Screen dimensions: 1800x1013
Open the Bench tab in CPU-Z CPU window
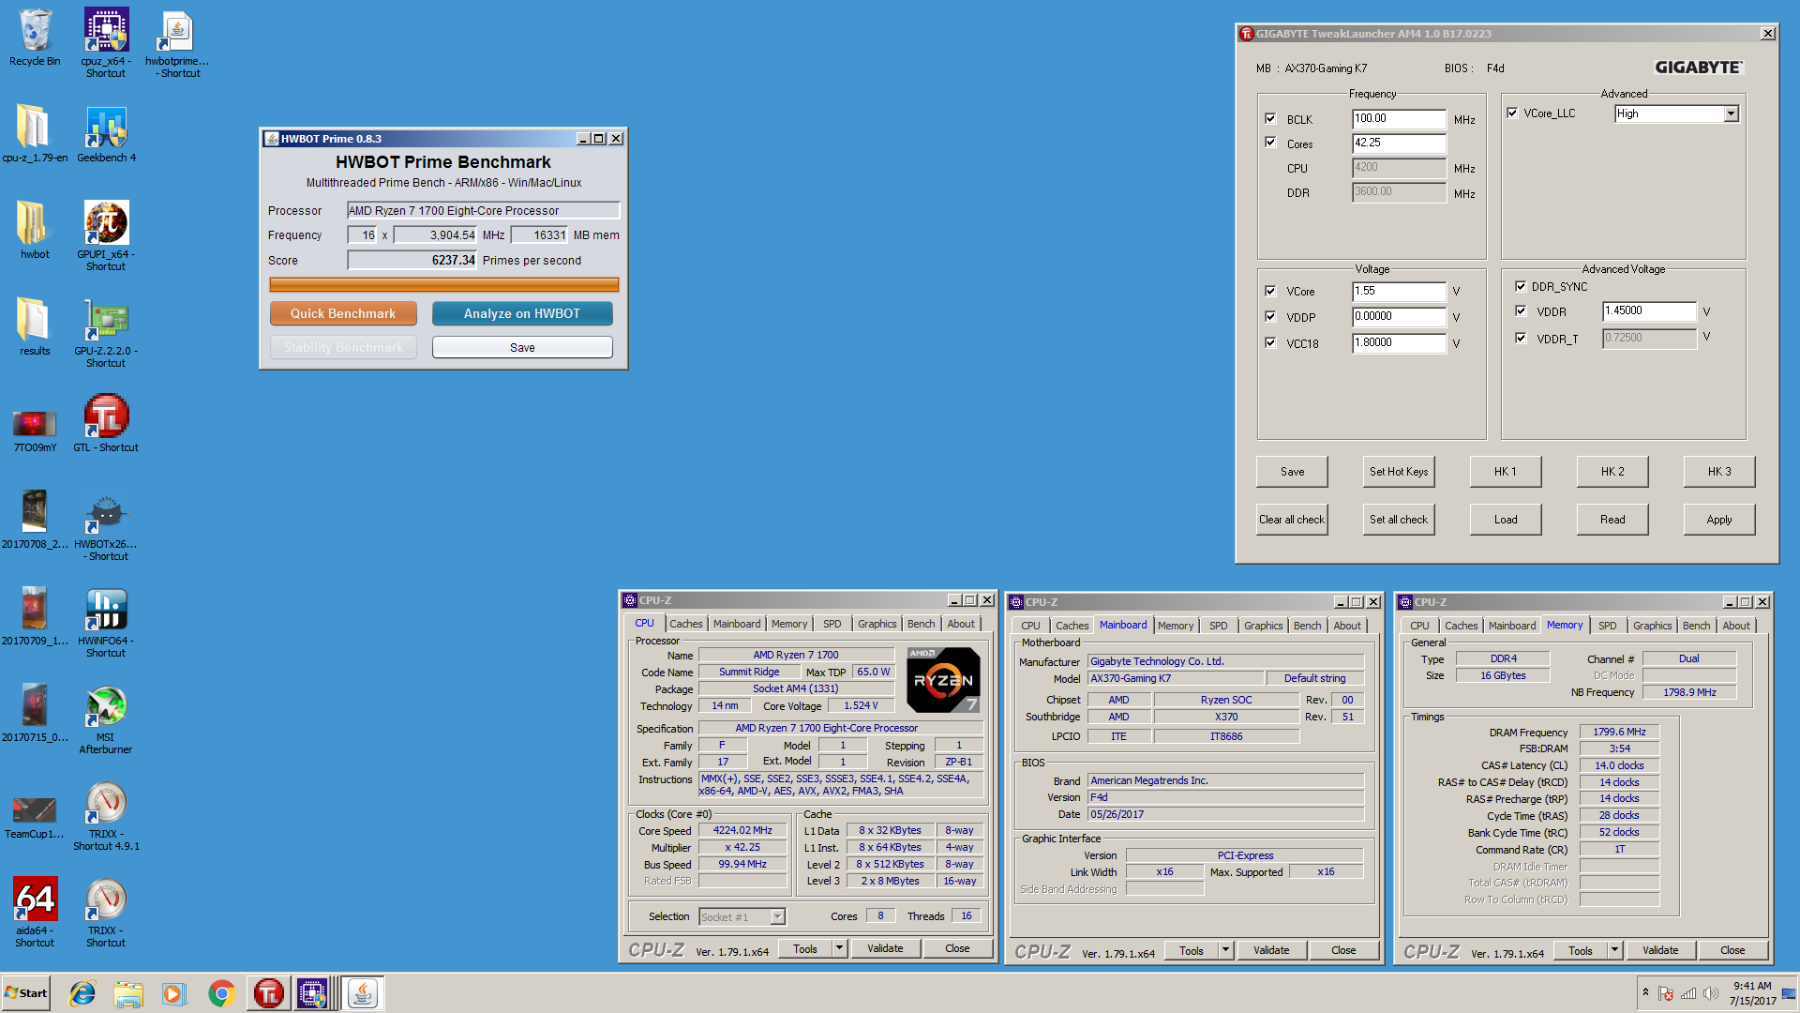click(921, 624)
